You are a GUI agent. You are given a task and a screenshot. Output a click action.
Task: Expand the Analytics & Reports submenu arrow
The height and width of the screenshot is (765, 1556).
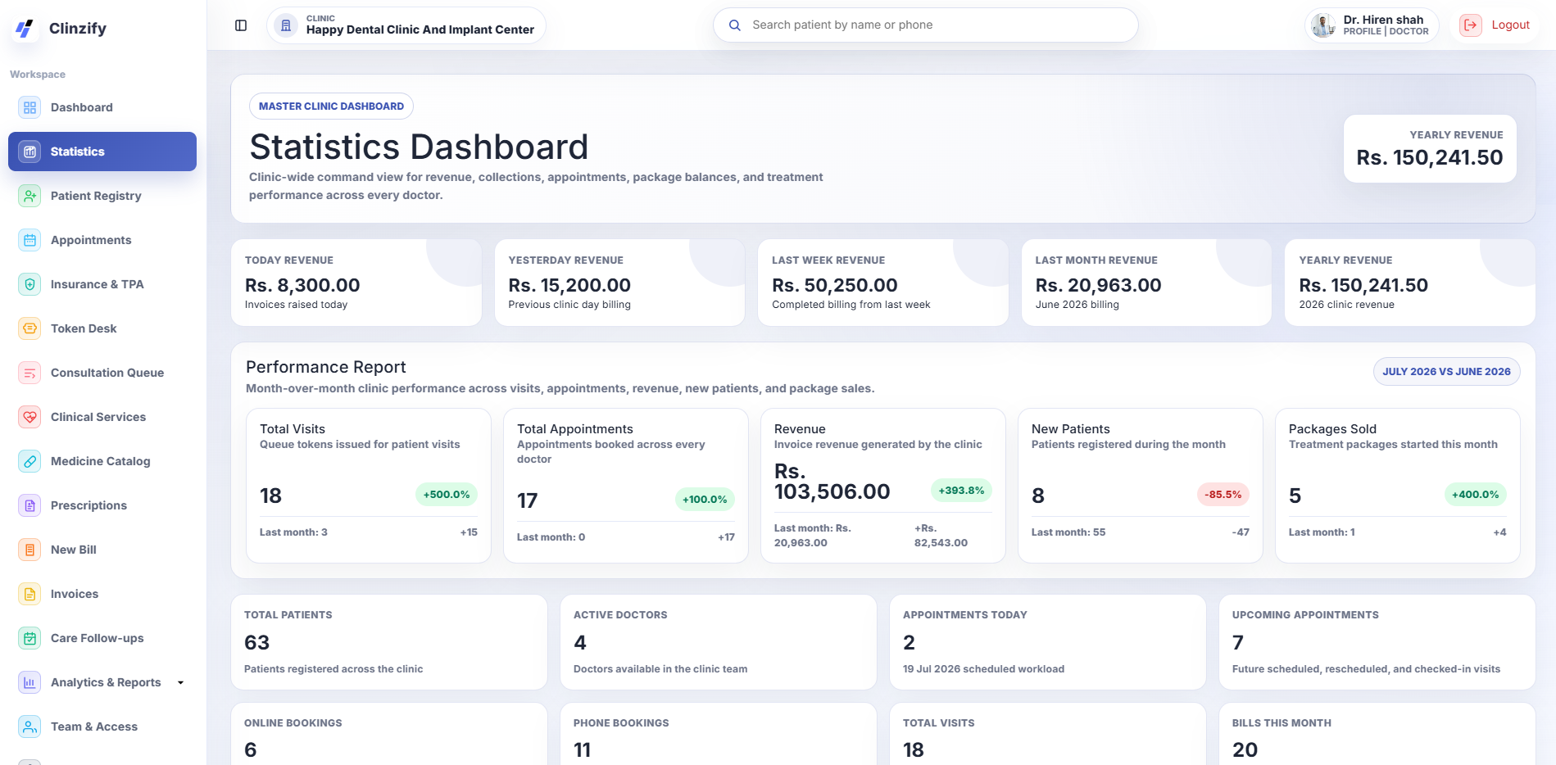pos(181,682)
